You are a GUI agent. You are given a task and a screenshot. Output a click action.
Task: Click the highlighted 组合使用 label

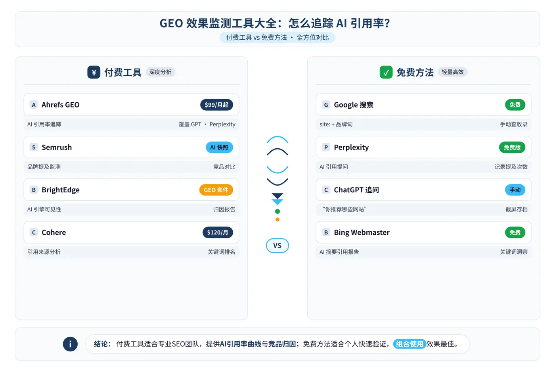[x=410, y=344]
